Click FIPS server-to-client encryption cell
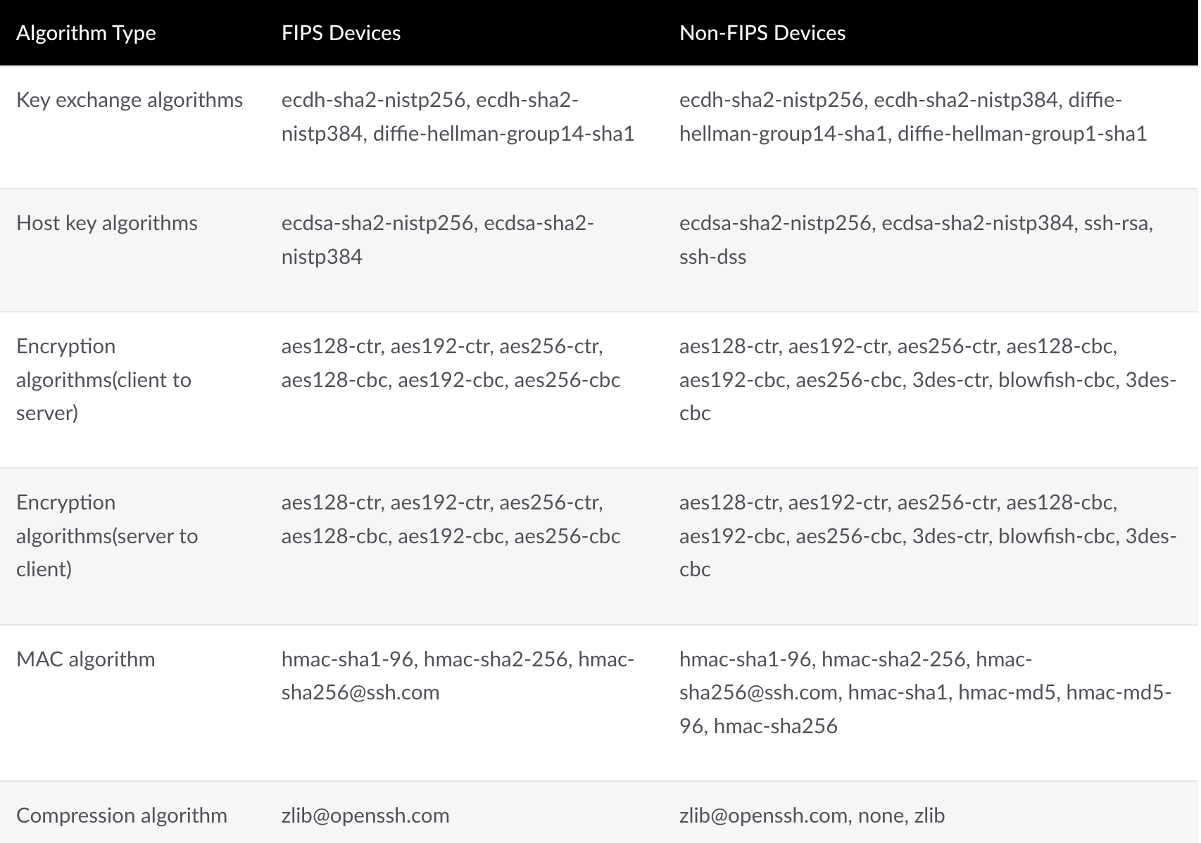 (x=451, y=519)
